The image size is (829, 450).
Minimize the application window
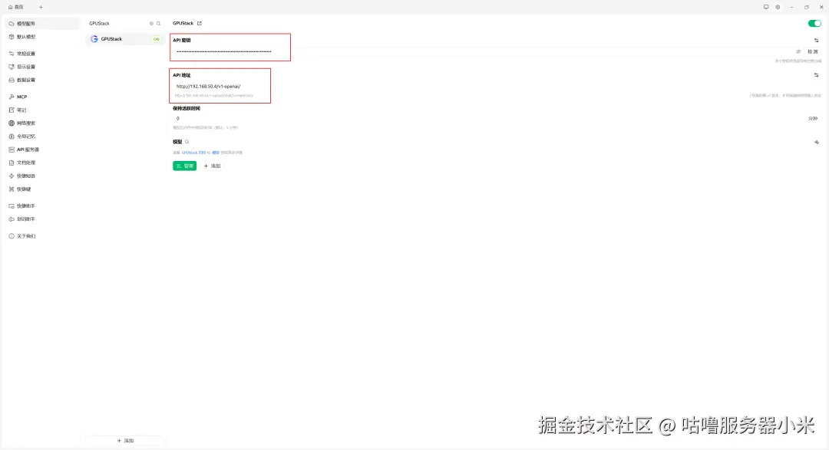791,8
